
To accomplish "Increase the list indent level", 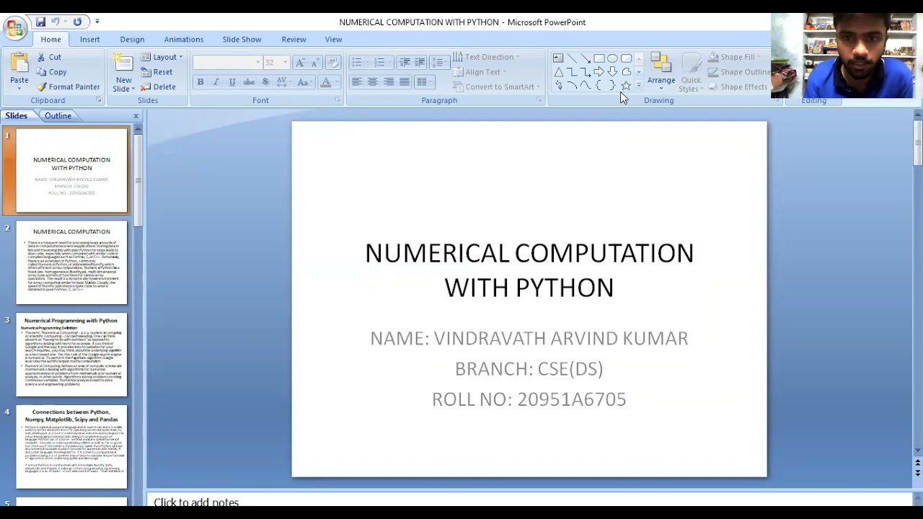I will (420, 63).
